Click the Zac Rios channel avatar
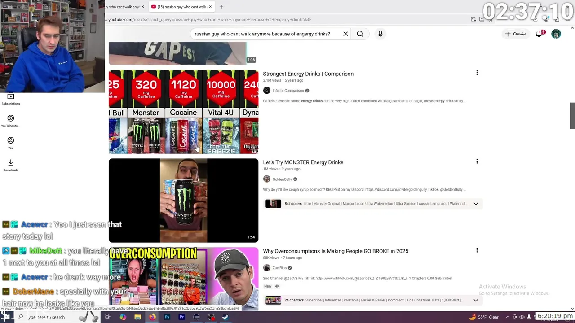 267,268
